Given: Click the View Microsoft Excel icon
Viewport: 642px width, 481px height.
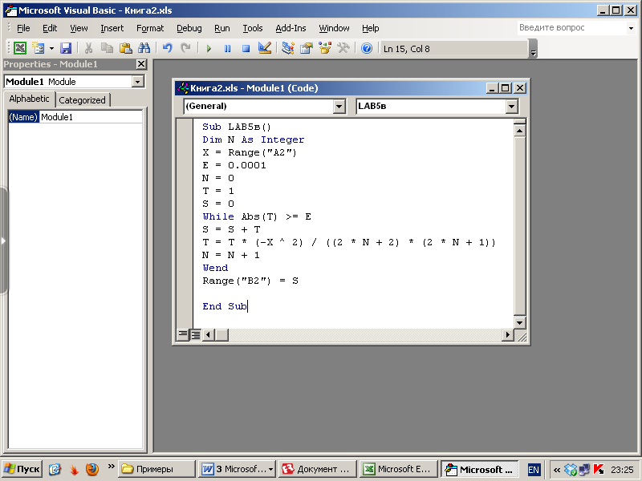Looking at the screenshot, I should point(19,48).
